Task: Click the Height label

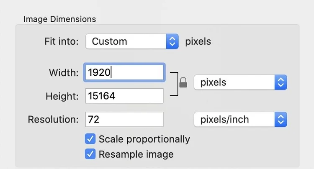Action: [62, 96]
